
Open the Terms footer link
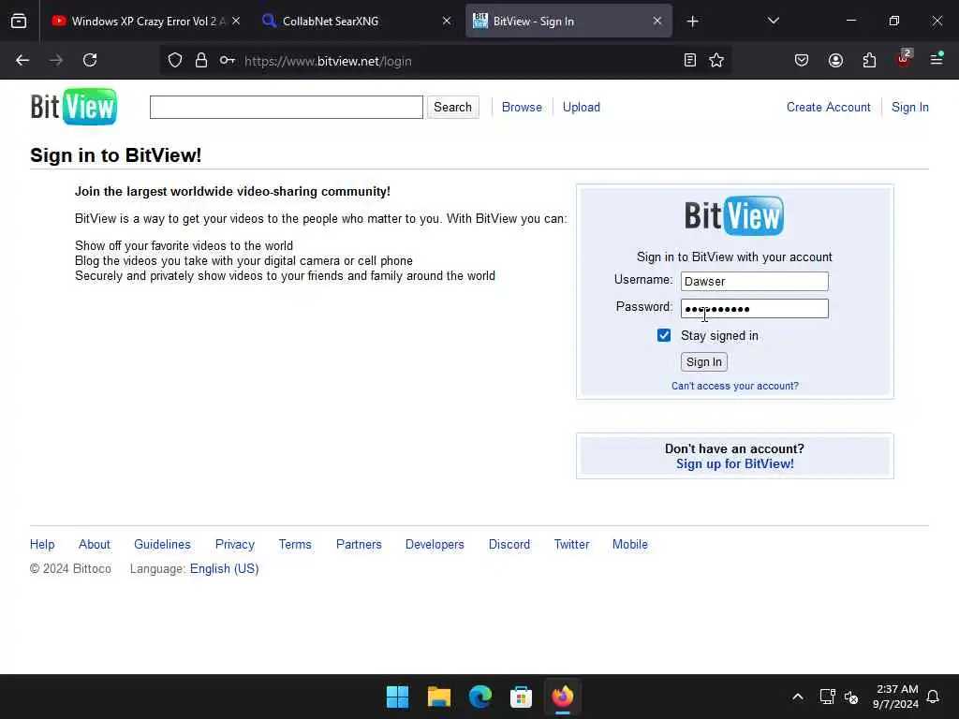click(x=295, y=544)
